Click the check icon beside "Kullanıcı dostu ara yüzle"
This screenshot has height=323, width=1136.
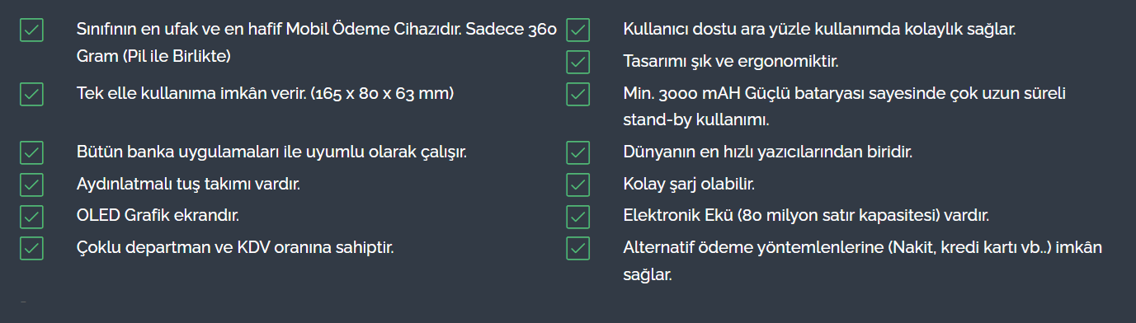[x=578, y=30]
